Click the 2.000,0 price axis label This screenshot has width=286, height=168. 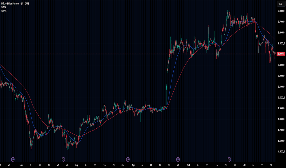281,97
